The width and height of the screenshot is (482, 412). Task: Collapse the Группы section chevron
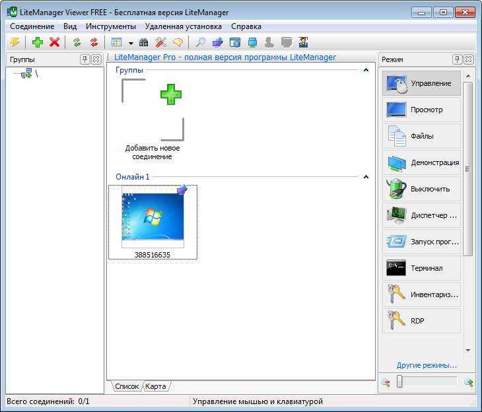366,70
